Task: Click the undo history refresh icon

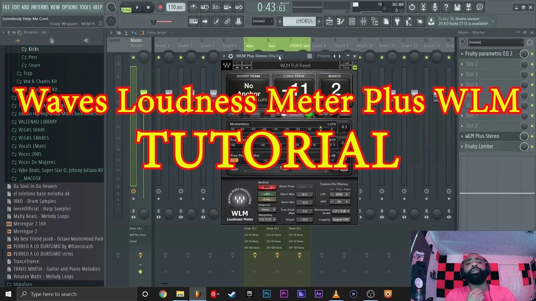Action: click(x=412, y=7)
